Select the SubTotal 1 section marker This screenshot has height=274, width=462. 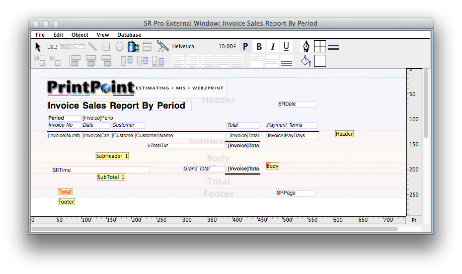tap(111, 177)
